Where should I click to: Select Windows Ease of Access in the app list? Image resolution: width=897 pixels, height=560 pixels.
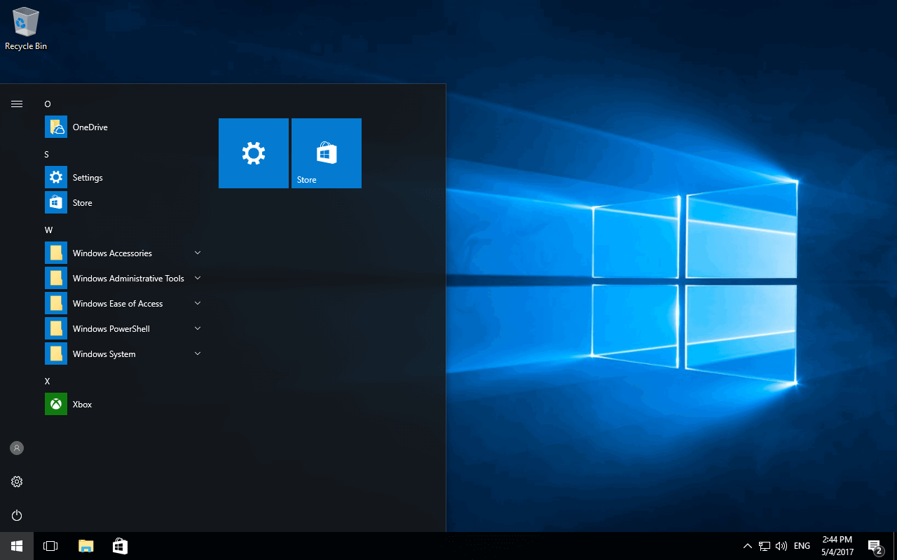[118, 303]
